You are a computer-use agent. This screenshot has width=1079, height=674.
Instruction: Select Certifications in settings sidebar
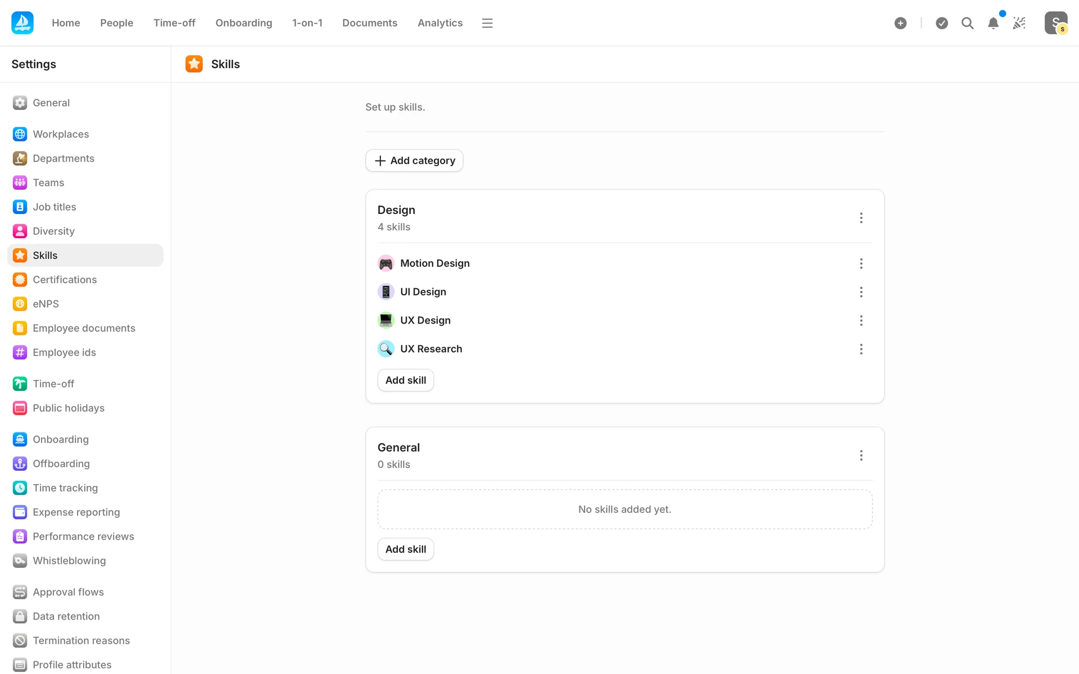[65, 280]
